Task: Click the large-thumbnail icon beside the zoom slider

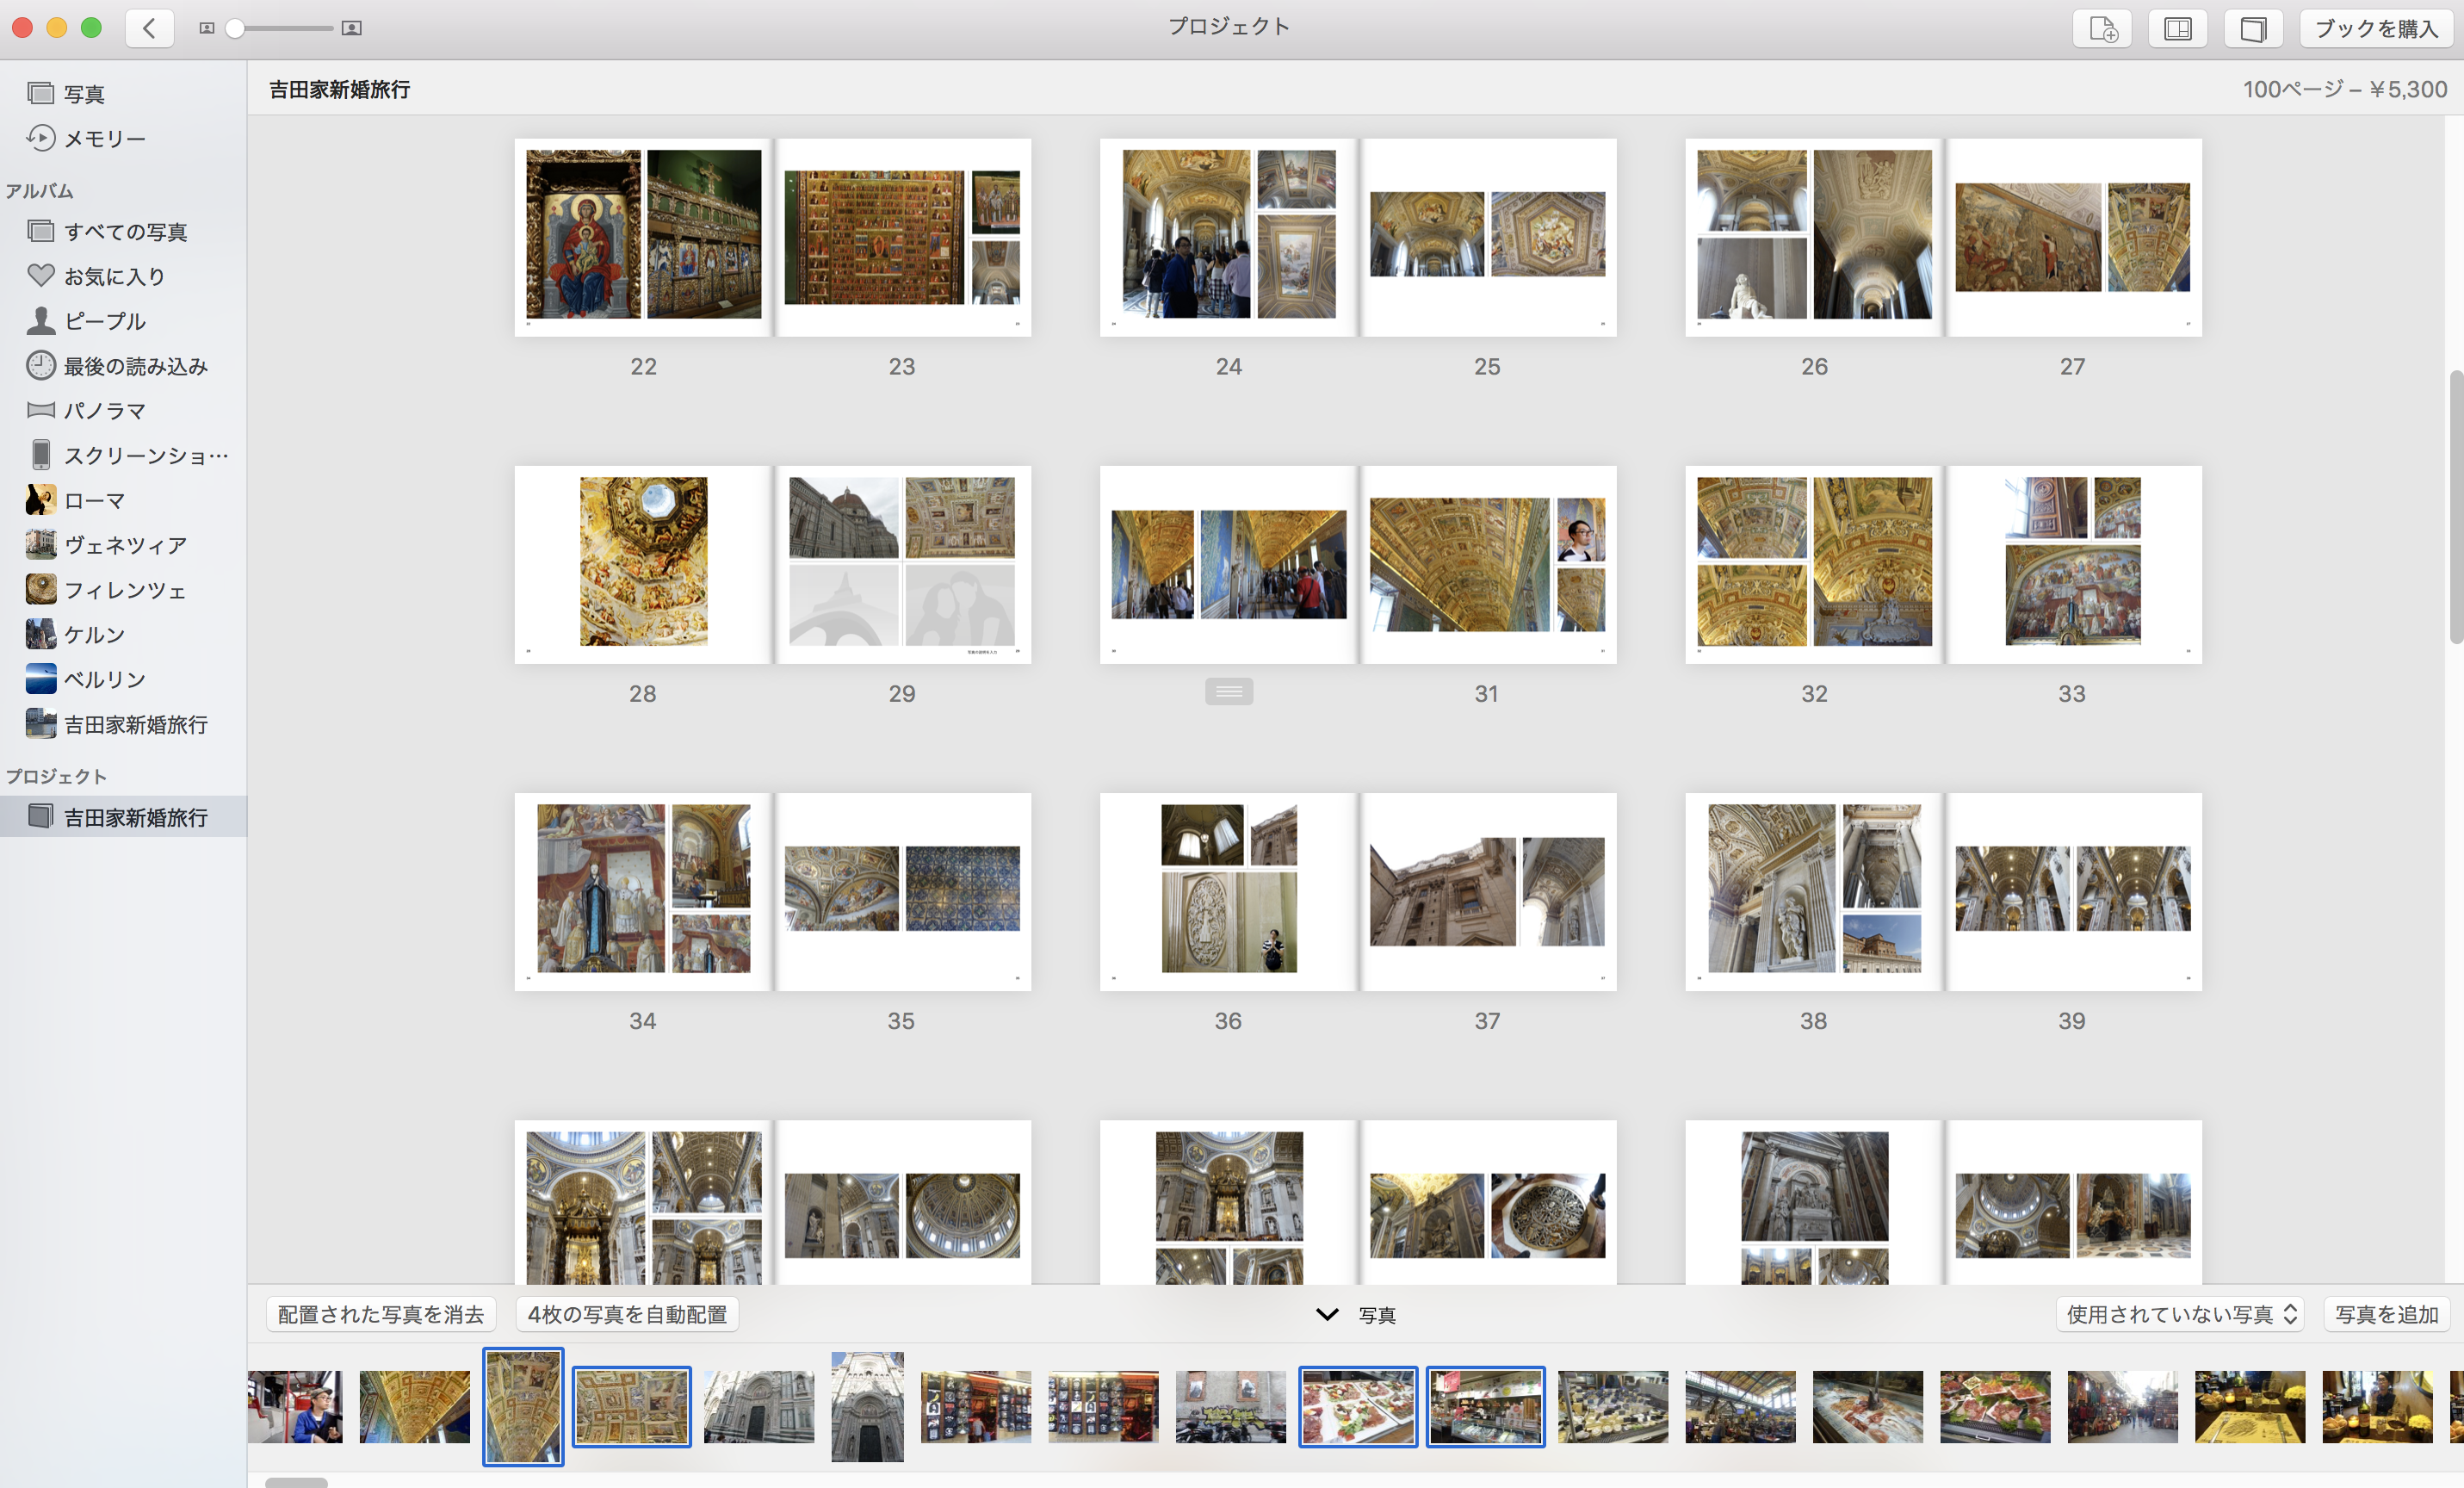Action: click(351, 28)
